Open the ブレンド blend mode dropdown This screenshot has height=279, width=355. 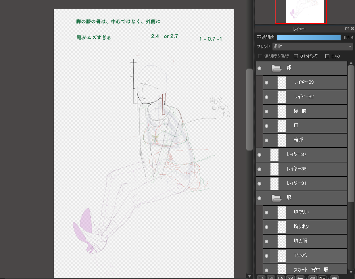[x=312, y=47]
